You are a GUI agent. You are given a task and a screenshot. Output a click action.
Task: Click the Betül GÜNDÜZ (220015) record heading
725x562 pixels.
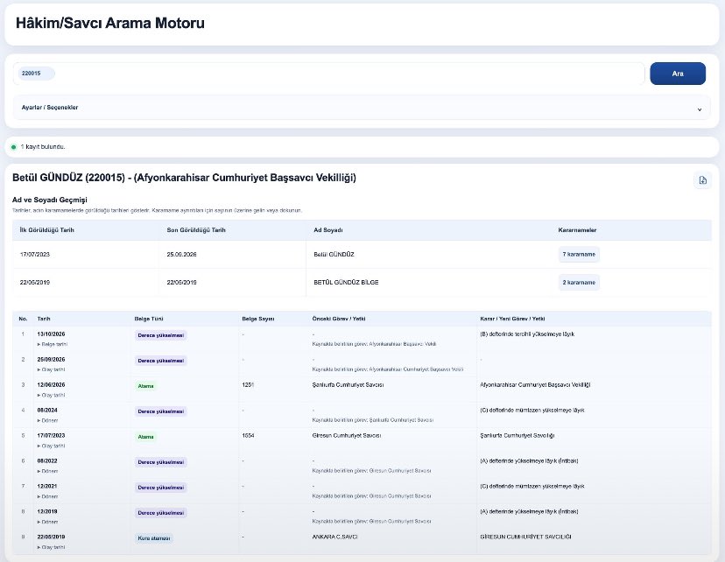point(184,178)
